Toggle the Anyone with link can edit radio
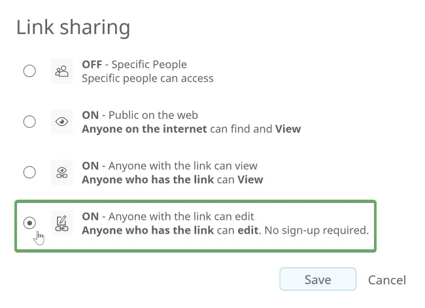425x308 pixels. (29, 223)
